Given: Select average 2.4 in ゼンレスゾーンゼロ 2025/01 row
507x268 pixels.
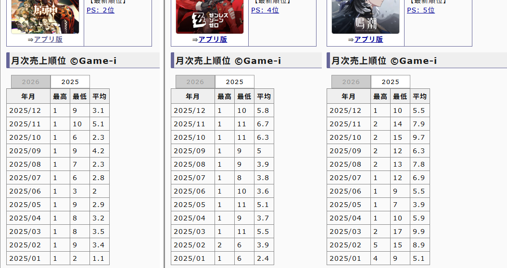Looking at the screenshot, I should 264,258.
